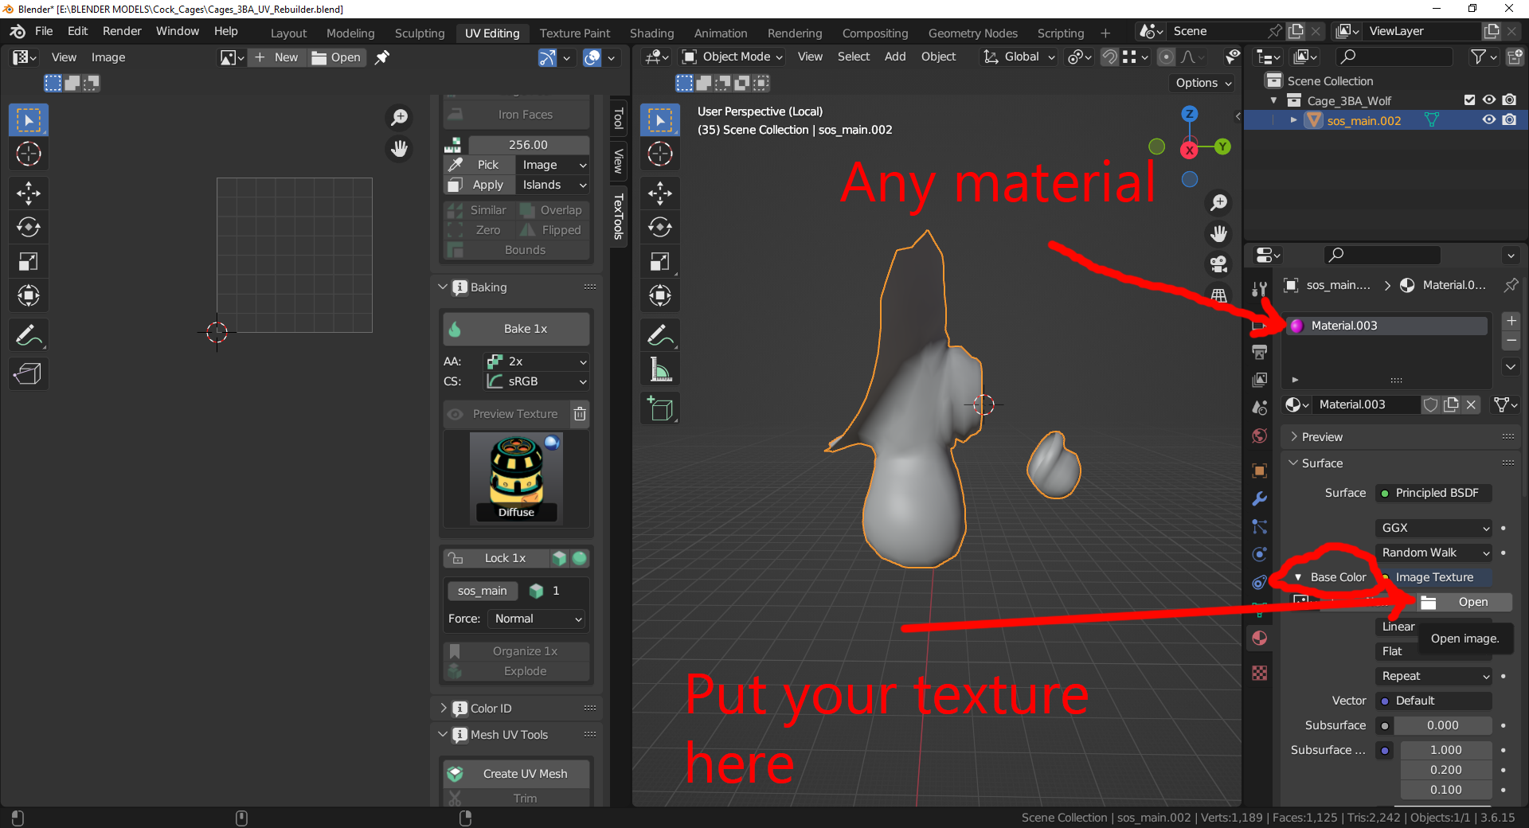This screenshot has height=828, width=1529.
Task: Delete preview texture trash icon
Action: click(580, 414)
